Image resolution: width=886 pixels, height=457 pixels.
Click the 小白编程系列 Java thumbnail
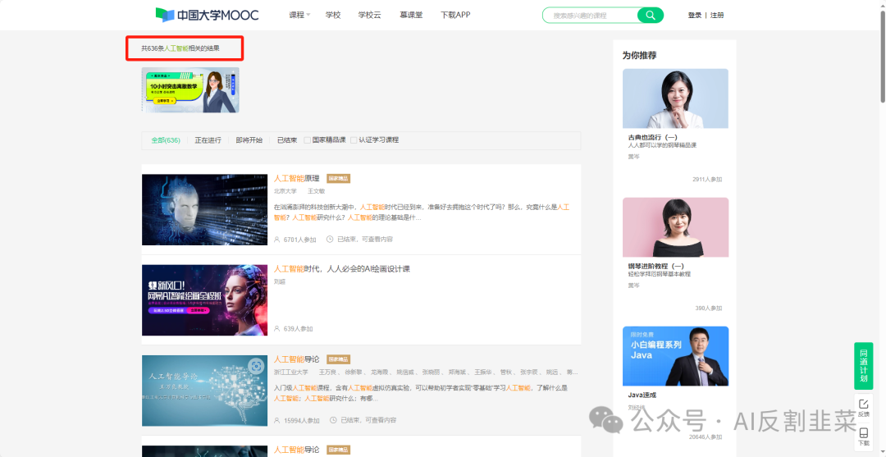click(675, 356)
